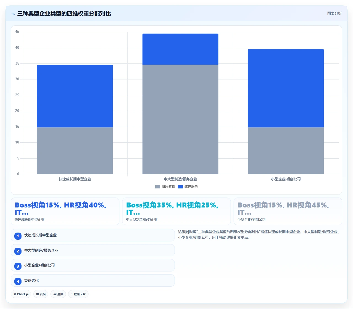Select step 1 快速成长期中型企业 row
The height and width of the screenshot is (309, 353).
pyautogui.click(x=93, y=235)
